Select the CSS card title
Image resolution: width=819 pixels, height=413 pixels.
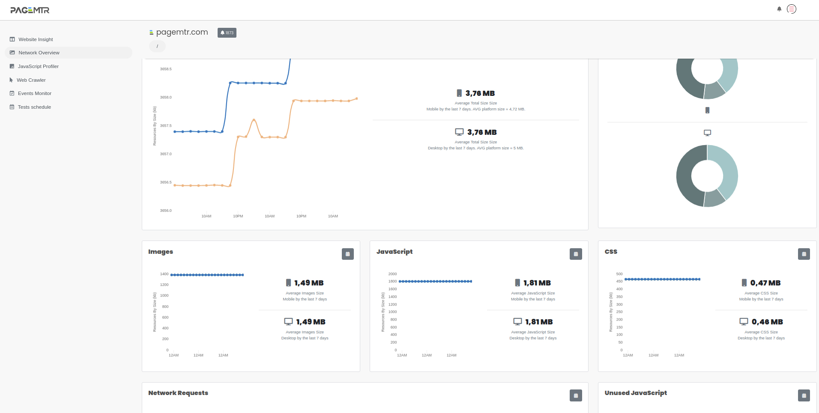[611, 252]
